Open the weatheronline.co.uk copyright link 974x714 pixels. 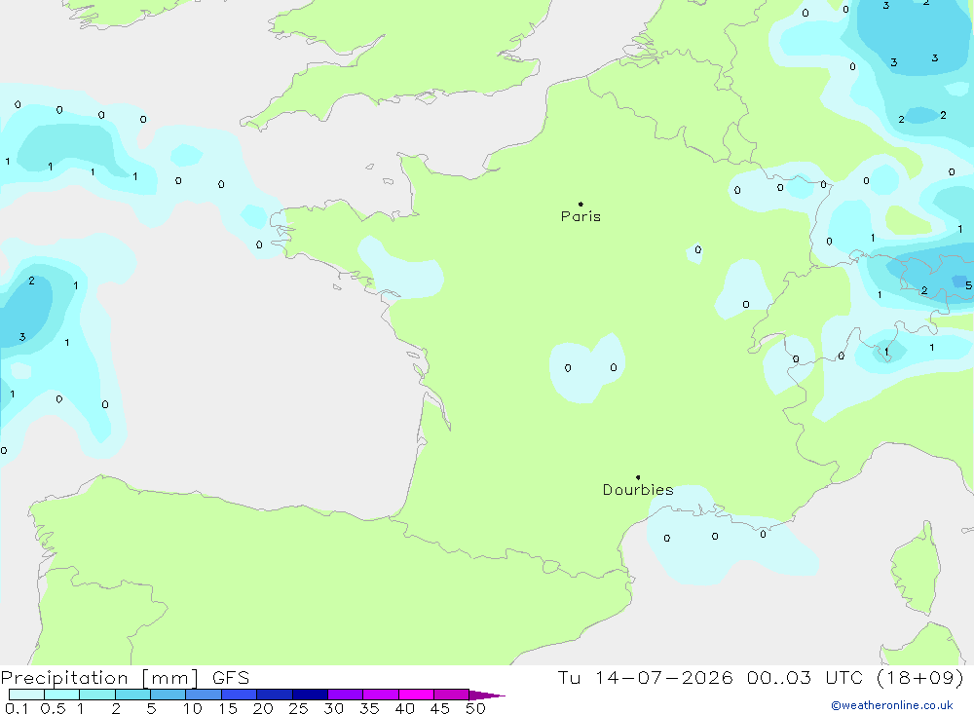coord(892,705)
